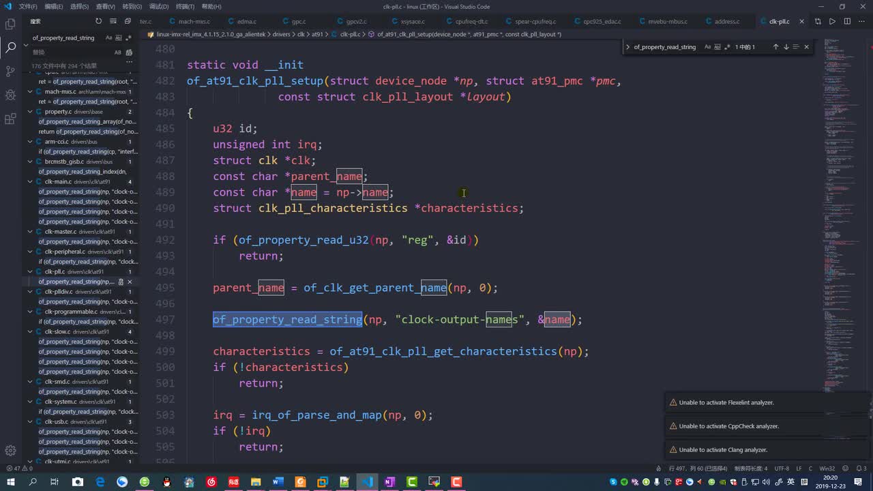Open more editor actions ellipsis
873x491 pixels.
861,21
